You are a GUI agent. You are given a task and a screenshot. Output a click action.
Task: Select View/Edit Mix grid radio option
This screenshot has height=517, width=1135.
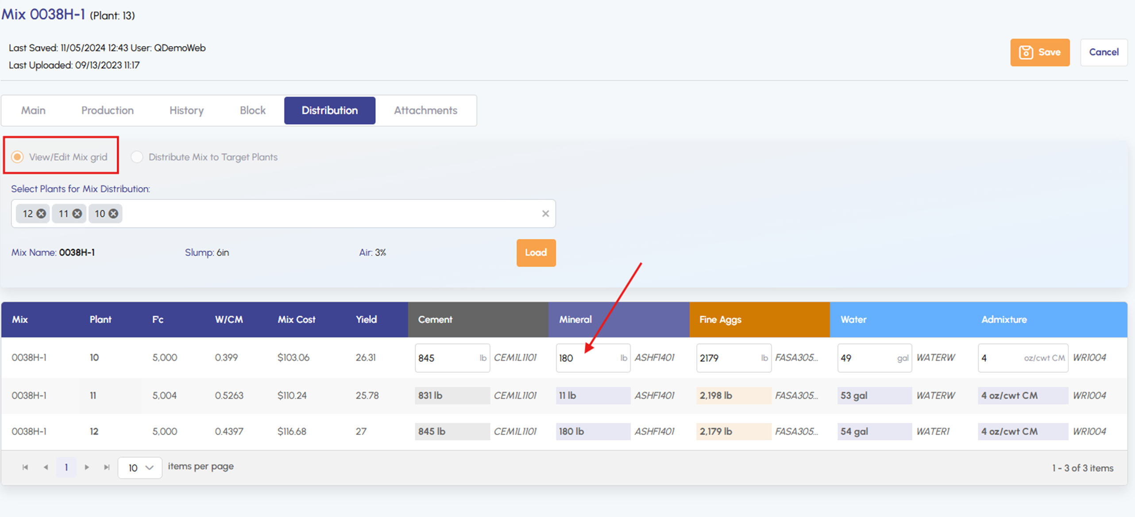click(17, 157)
